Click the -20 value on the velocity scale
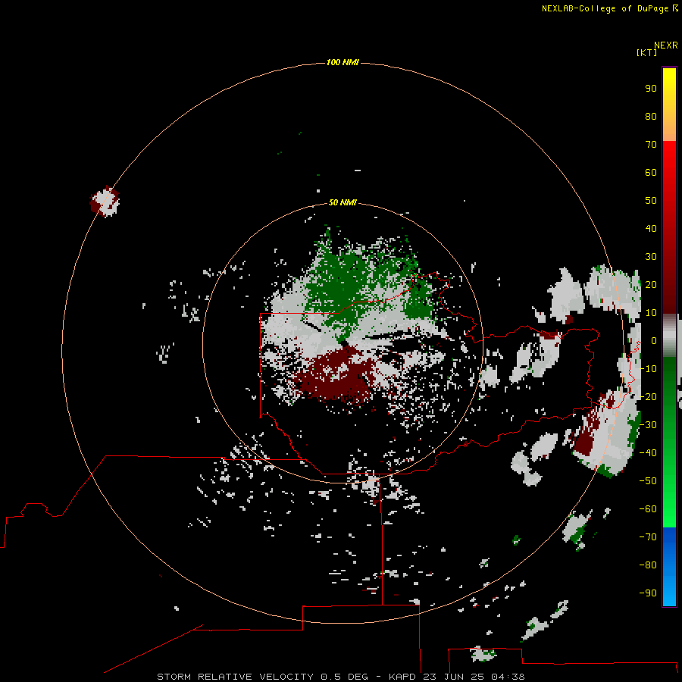 tap(648, 396)
